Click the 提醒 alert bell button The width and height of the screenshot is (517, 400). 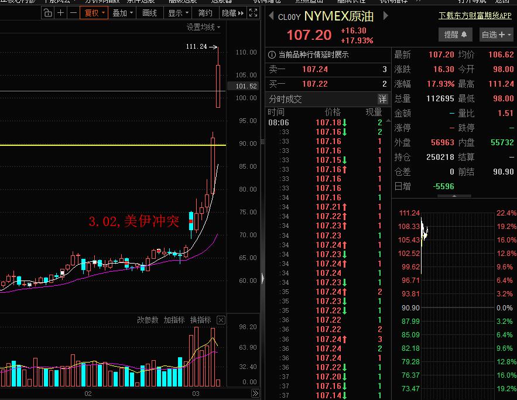click(x=455, y=35)
